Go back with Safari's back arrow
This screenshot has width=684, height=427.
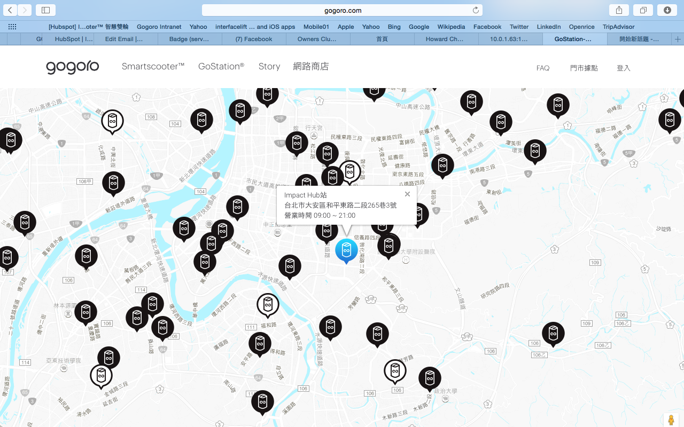[x=10, y=10]
